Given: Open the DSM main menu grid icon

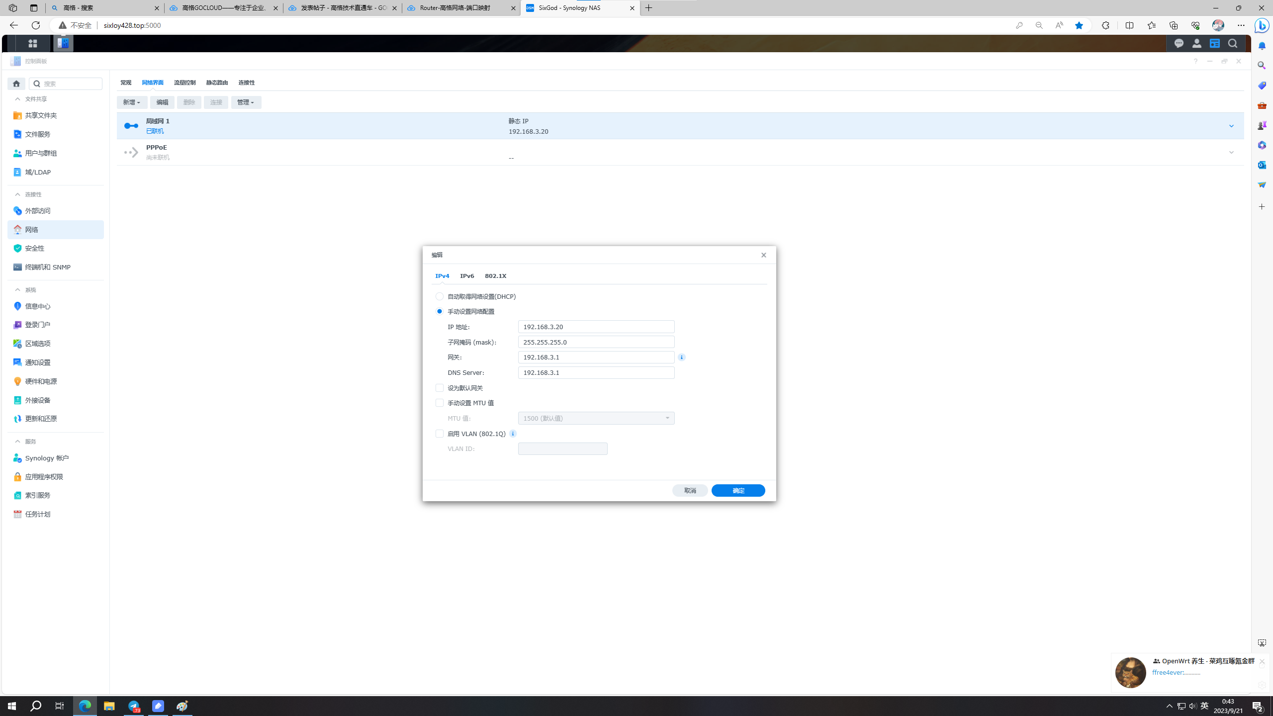Looking at the screenshot, I should click(x=33, y=44).
